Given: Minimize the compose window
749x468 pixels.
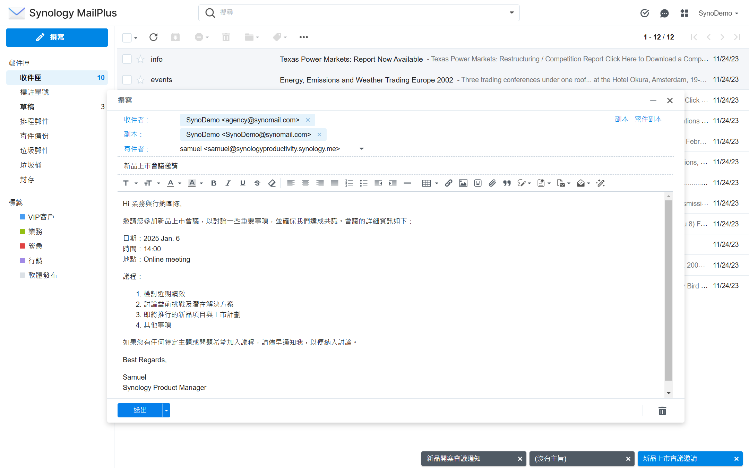Looking at the screenshot, I should (653, 101).
